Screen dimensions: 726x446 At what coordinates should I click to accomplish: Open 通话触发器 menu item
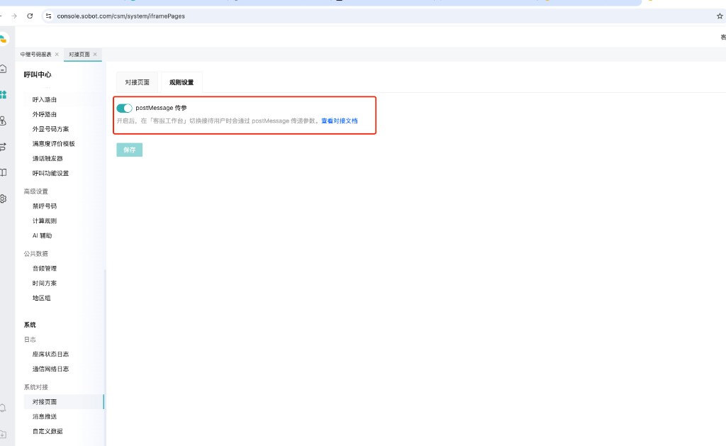tap(48, 158)
